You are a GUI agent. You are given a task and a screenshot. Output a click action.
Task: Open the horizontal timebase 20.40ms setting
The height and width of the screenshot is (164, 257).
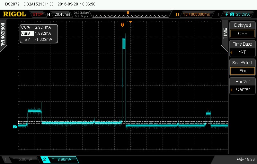coord(63,14)
